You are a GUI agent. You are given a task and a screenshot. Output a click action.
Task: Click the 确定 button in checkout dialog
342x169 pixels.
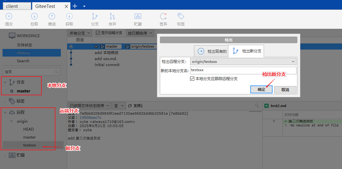tap(261, 90)
